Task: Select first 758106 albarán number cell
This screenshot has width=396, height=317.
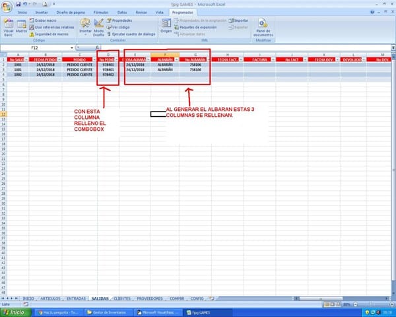Action: coord(195,65)
